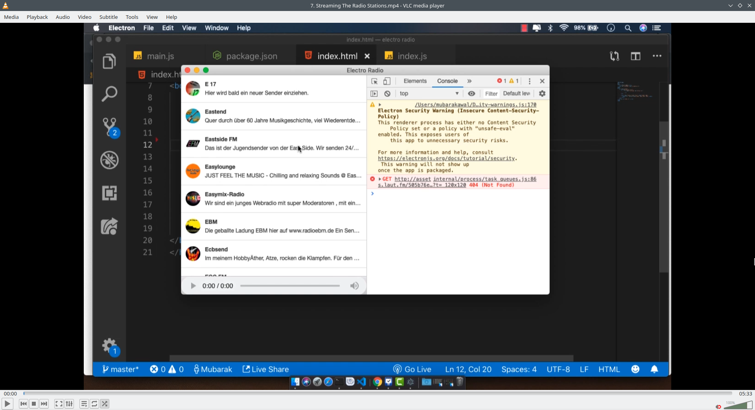Open editor More Actions ellipsis
This screenshot has height=410, width=755.
tap(657, 56)
